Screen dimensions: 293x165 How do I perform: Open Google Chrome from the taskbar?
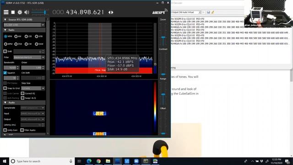pyautogui.click(x=99, y=161)
